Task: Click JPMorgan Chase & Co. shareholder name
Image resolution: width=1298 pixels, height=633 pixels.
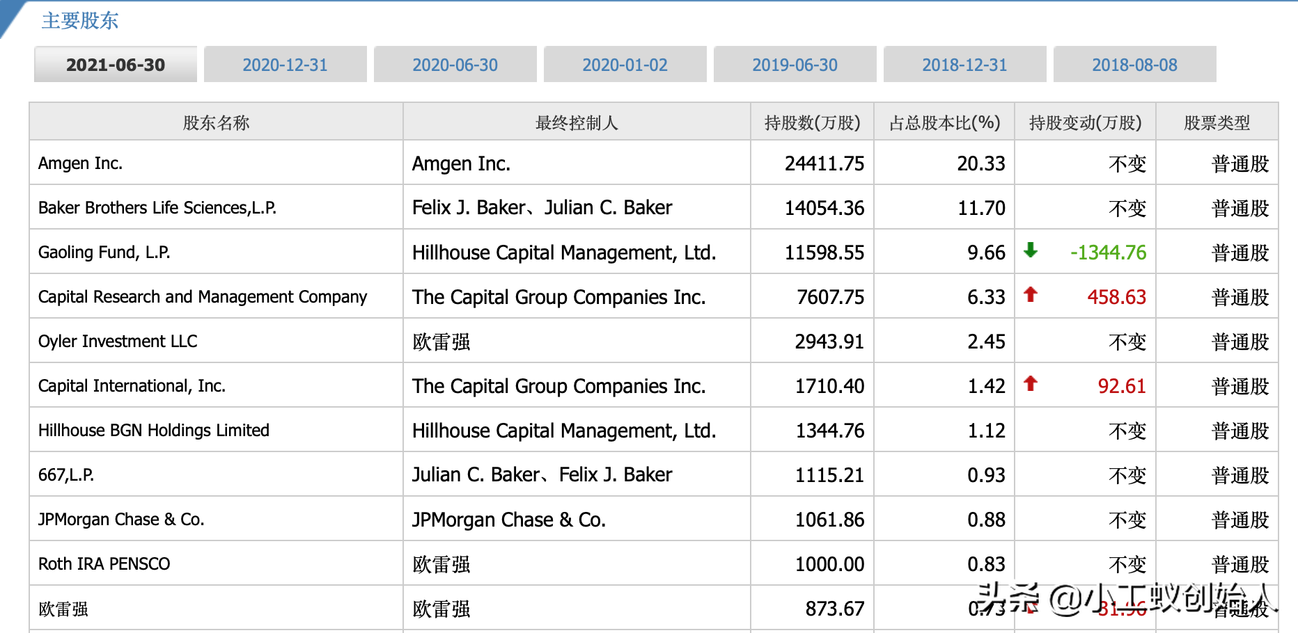Action: [121, 520]
